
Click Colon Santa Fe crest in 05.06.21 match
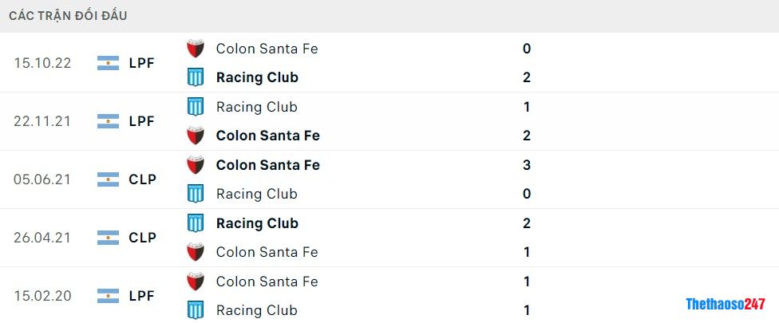coord(196,165)
